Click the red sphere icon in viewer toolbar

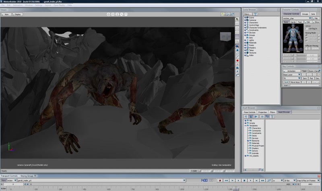pos(237,61)
